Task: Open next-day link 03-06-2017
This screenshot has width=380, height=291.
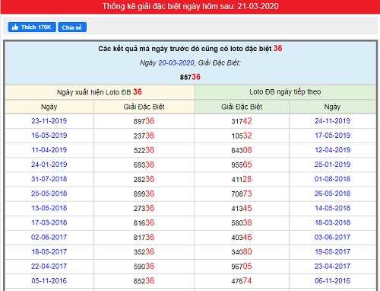Action: [x=332, y=237]
